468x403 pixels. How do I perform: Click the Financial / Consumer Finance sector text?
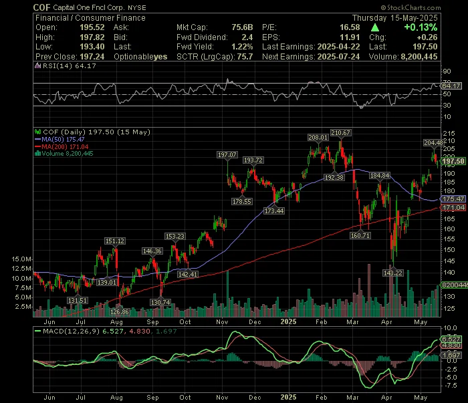coord(90,18)
